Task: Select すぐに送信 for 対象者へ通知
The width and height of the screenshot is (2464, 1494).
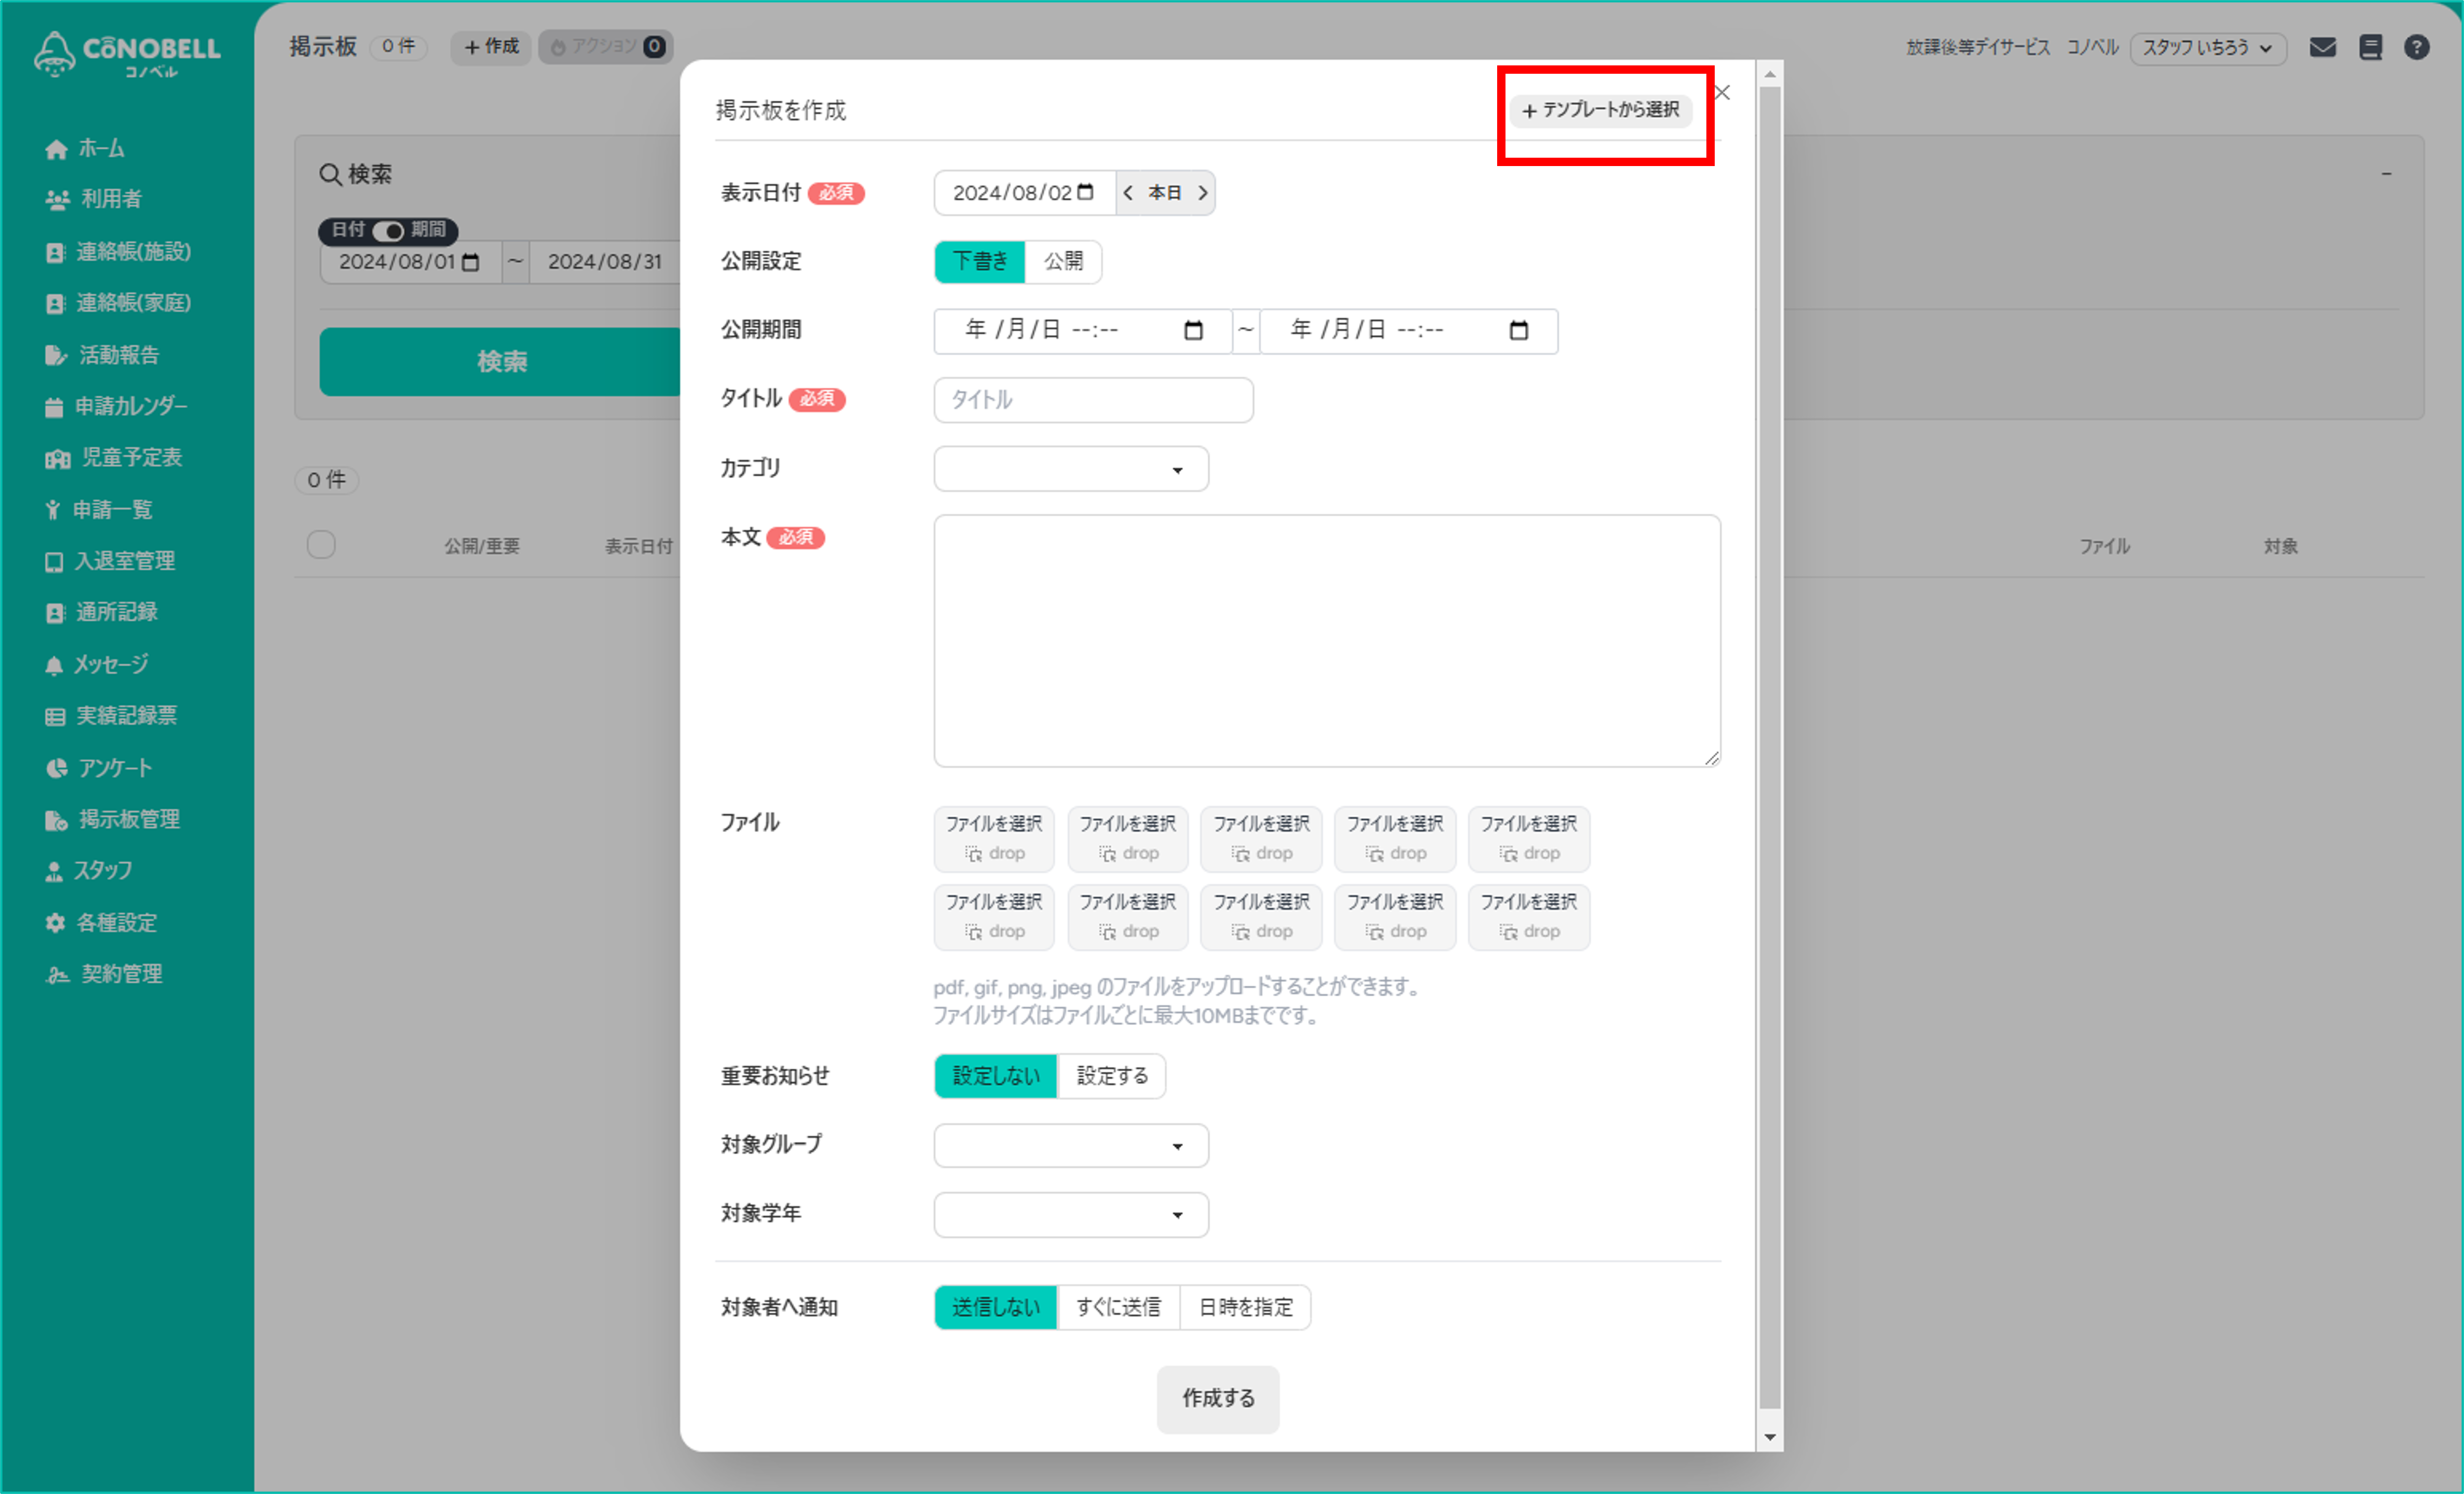Action: (1118, 1307)
